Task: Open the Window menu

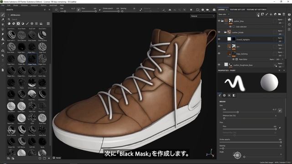Action: (24, 5)
